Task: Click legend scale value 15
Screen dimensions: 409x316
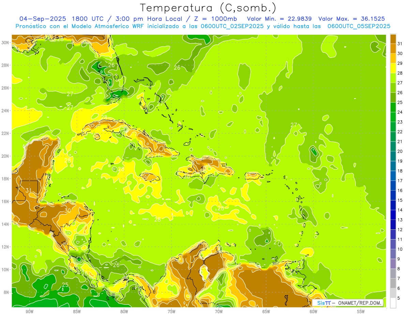Action: click(400, 200)
